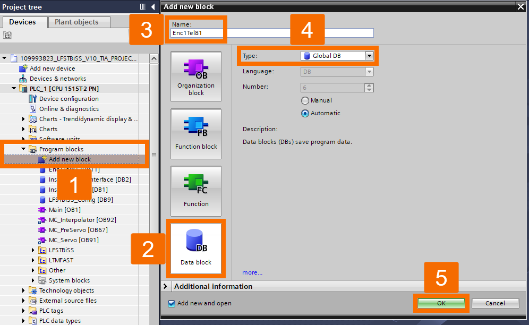The height and width of the screenshot is (325, 529).
Task: Collapse the project root node
Action: tap(4, 58)
